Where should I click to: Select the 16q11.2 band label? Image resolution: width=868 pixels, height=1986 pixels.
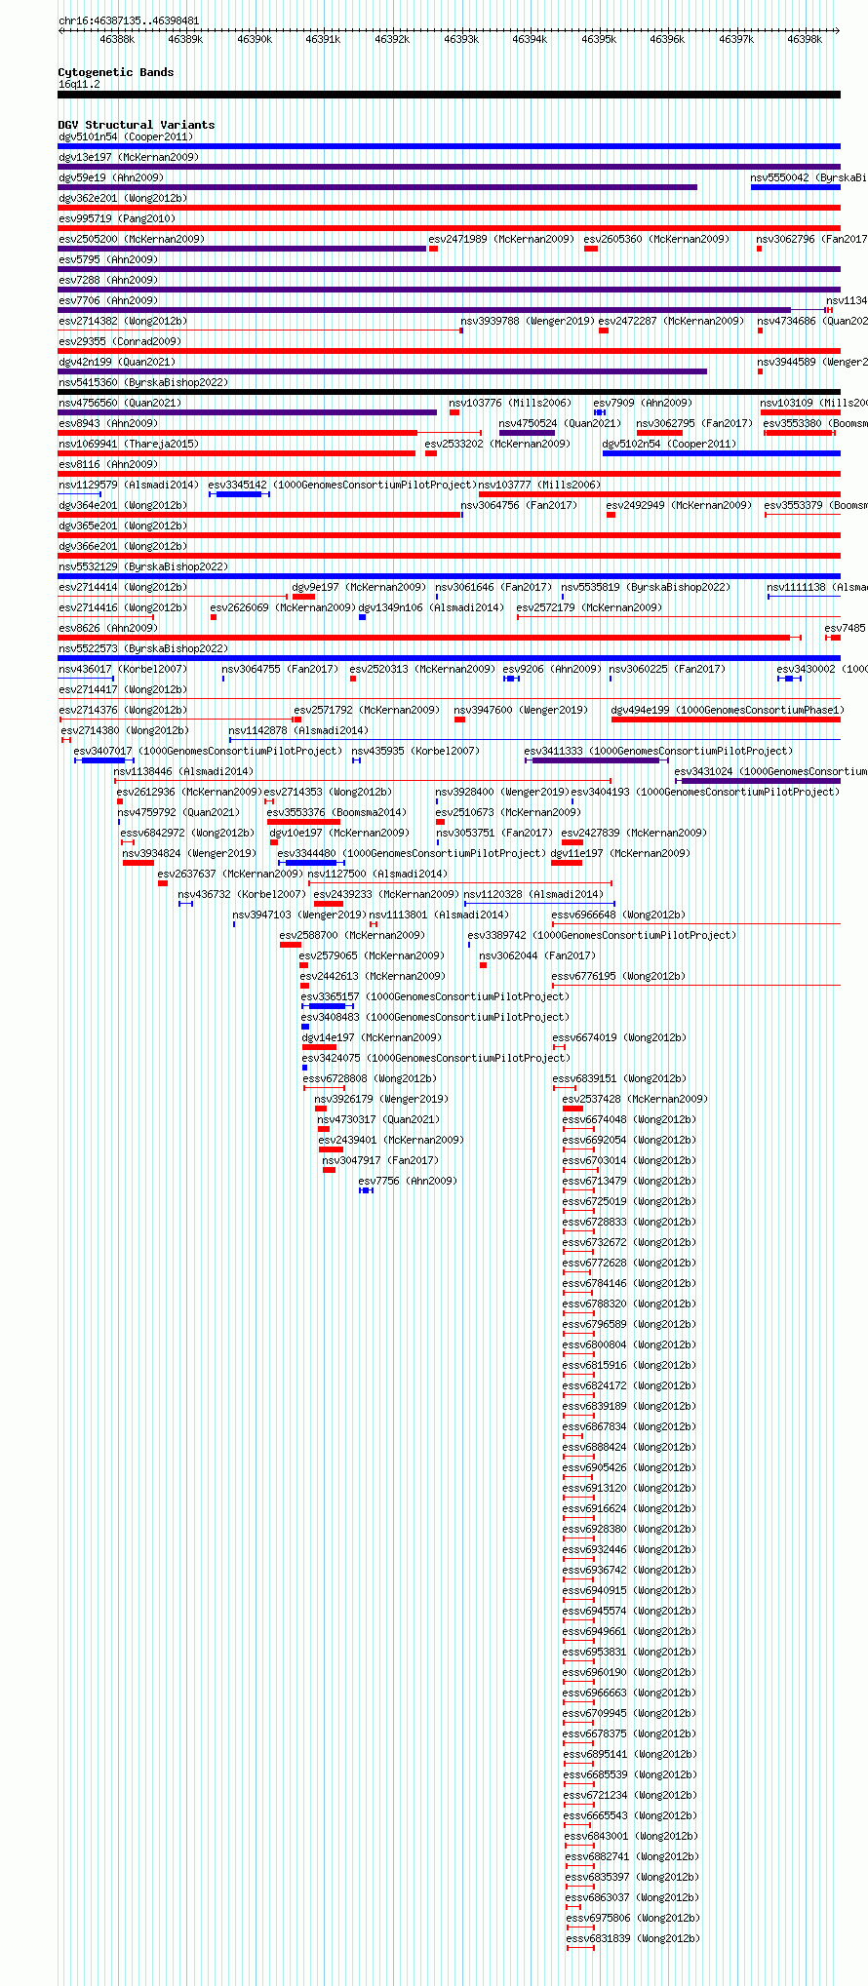pyautogui.click(x=79, y=85)
